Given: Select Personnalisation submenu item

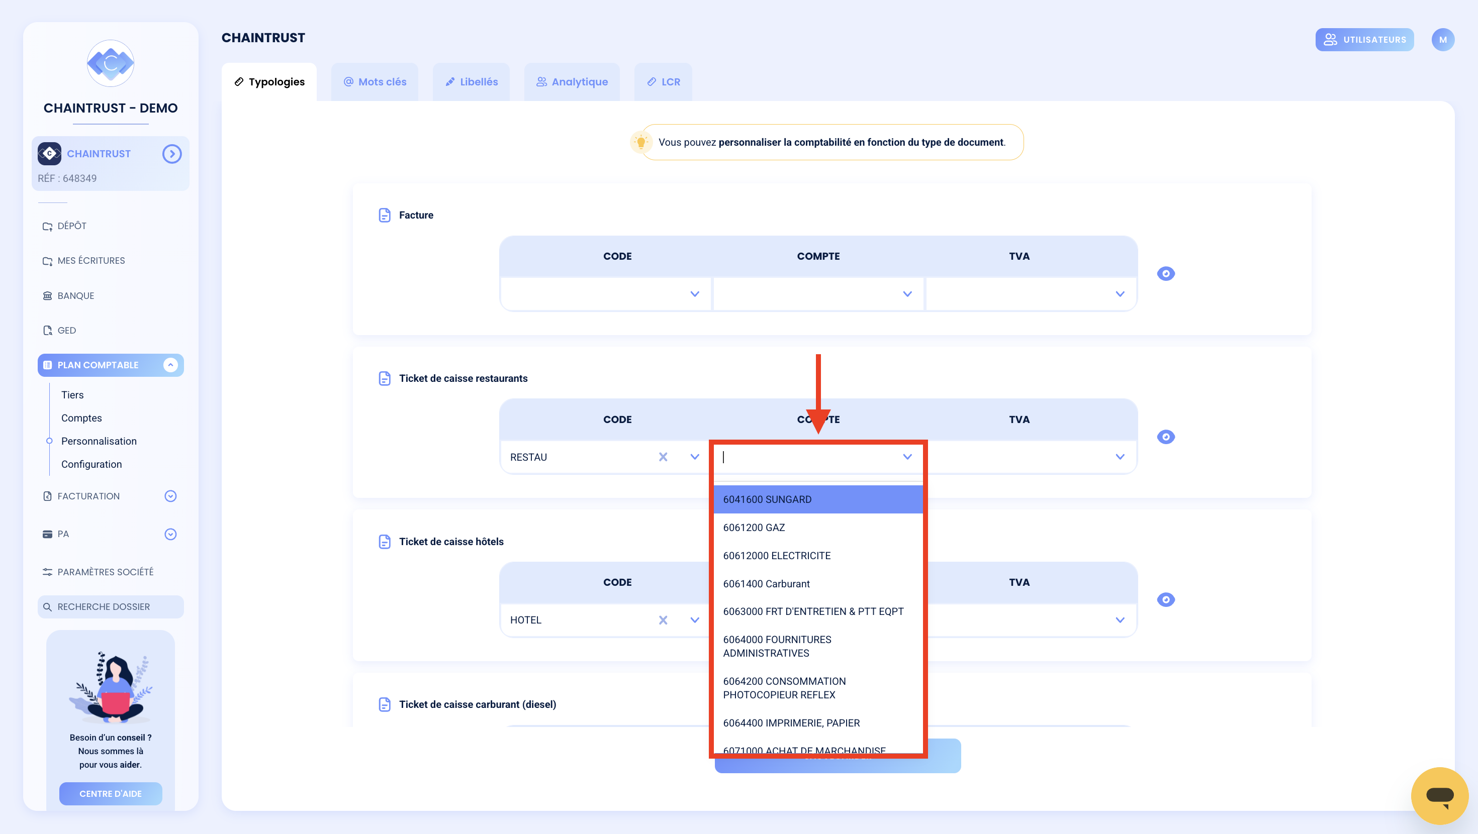Looking at the screenshot, I should click(x=99, y=441).
